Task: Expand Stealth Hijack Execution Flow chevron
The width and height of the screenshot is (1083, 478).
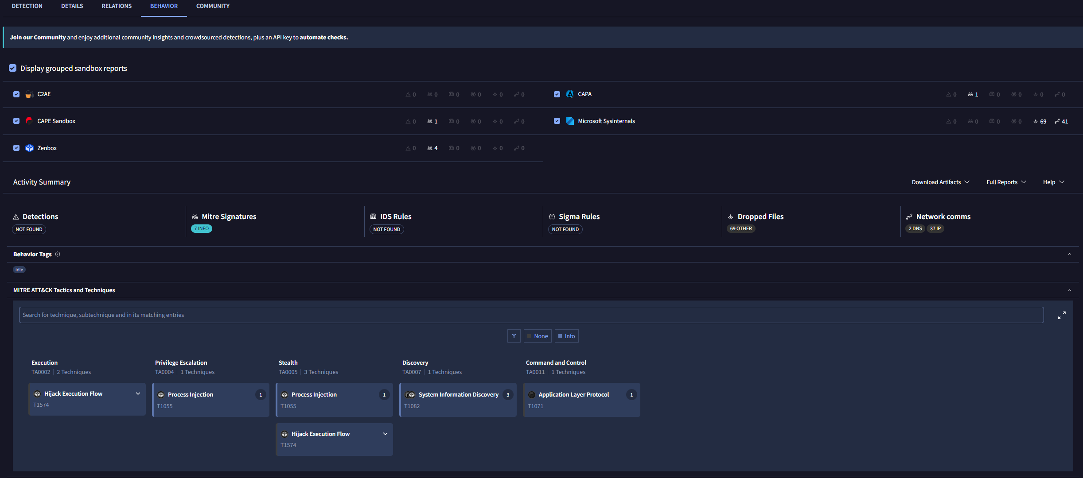Action: tap(385, 434)
